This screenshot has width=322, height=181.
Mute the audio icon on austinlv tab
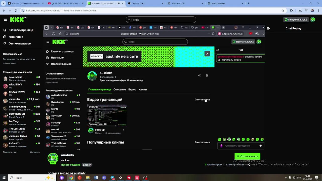(119, 4)
